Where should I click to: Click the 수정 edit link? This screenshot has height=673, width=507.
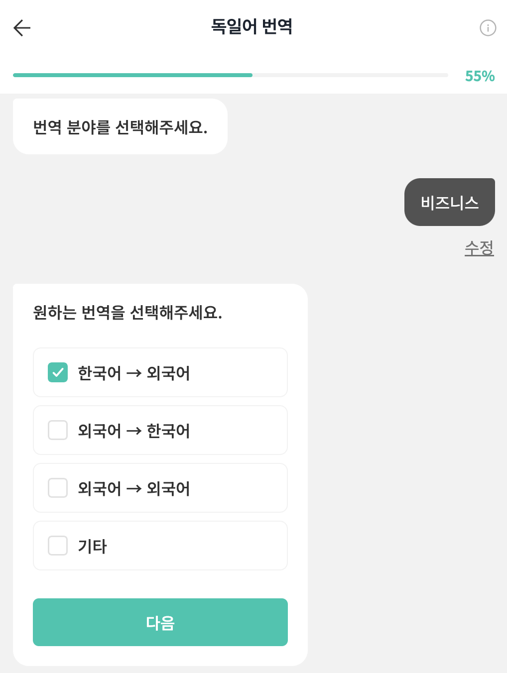point(479,248)
